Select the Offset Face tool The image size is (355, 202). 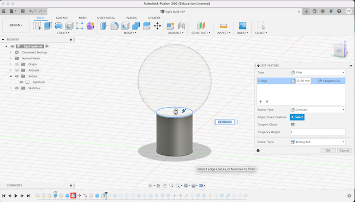(x=146, y=26)
